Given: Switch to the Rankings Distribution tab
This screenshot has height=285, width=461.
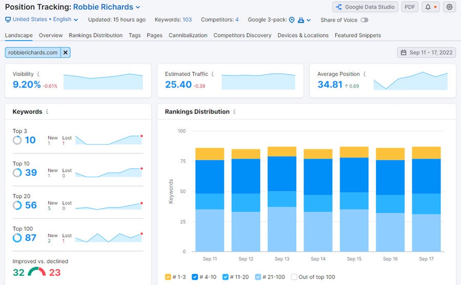Looking at the screenshot, I should tap(95, 35).
